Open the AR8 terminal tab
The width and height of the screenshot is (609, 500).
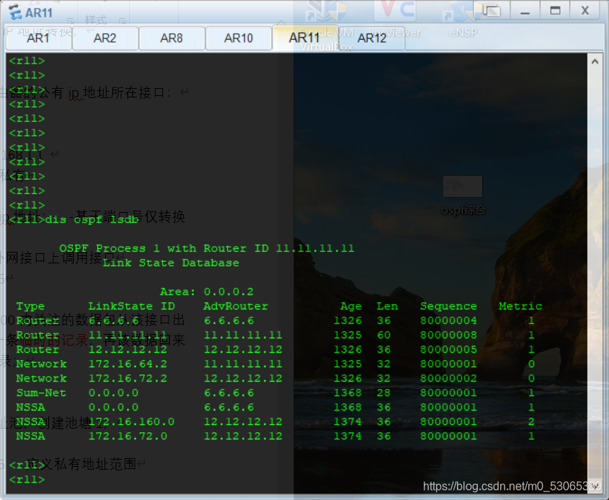click(x=172, y=38)
